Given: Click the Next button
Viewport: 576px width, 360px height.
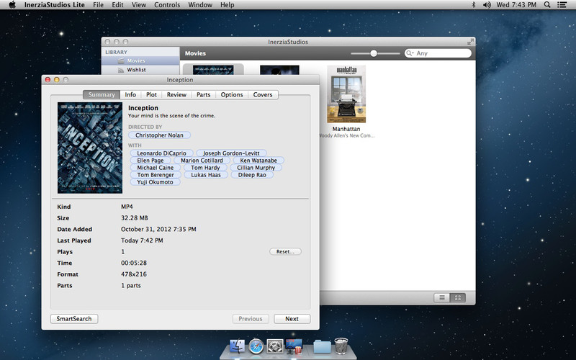Looking at the screenshot, I should point(292,319).
